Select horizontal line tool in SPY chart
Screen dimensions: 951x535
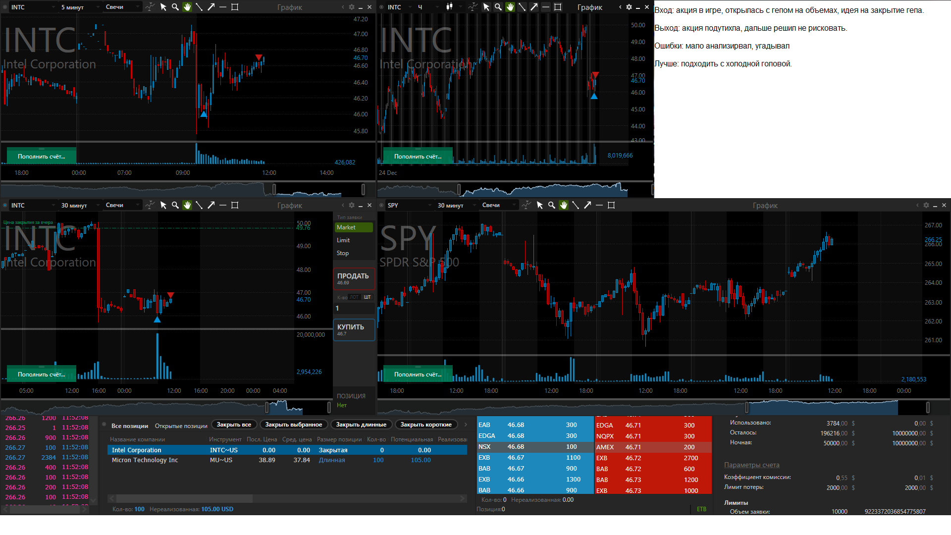pyautogui.click(x=599, y=205)
